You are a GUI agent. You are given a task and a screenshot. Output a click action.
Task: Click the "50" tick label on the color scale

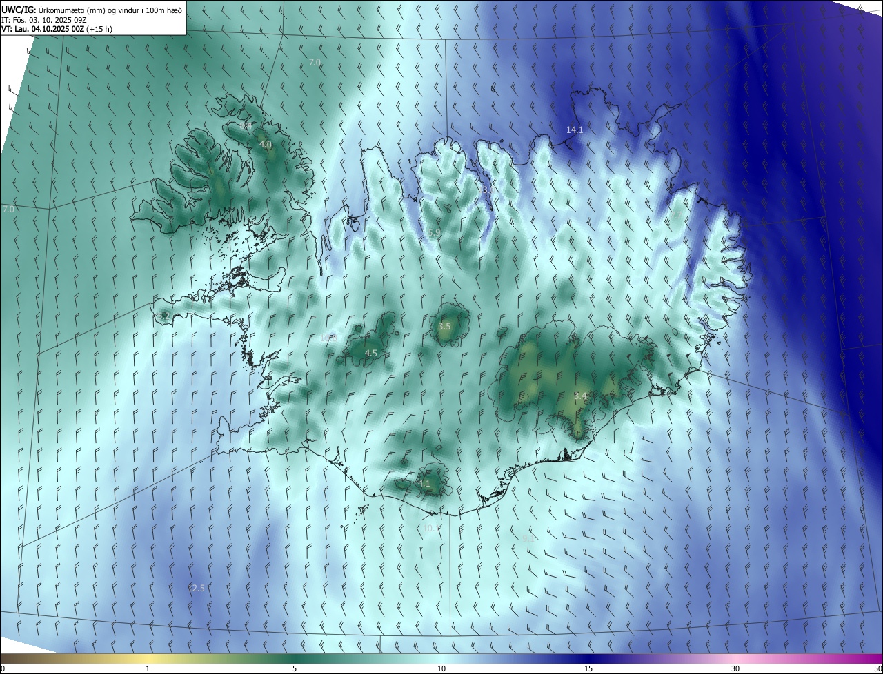pyautogui.click(x=877, y=668)
